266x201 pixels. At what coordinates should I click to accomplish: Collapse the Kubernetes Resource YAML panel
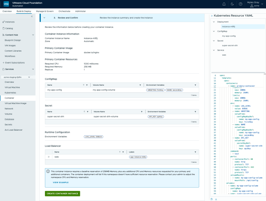[212, 16]
